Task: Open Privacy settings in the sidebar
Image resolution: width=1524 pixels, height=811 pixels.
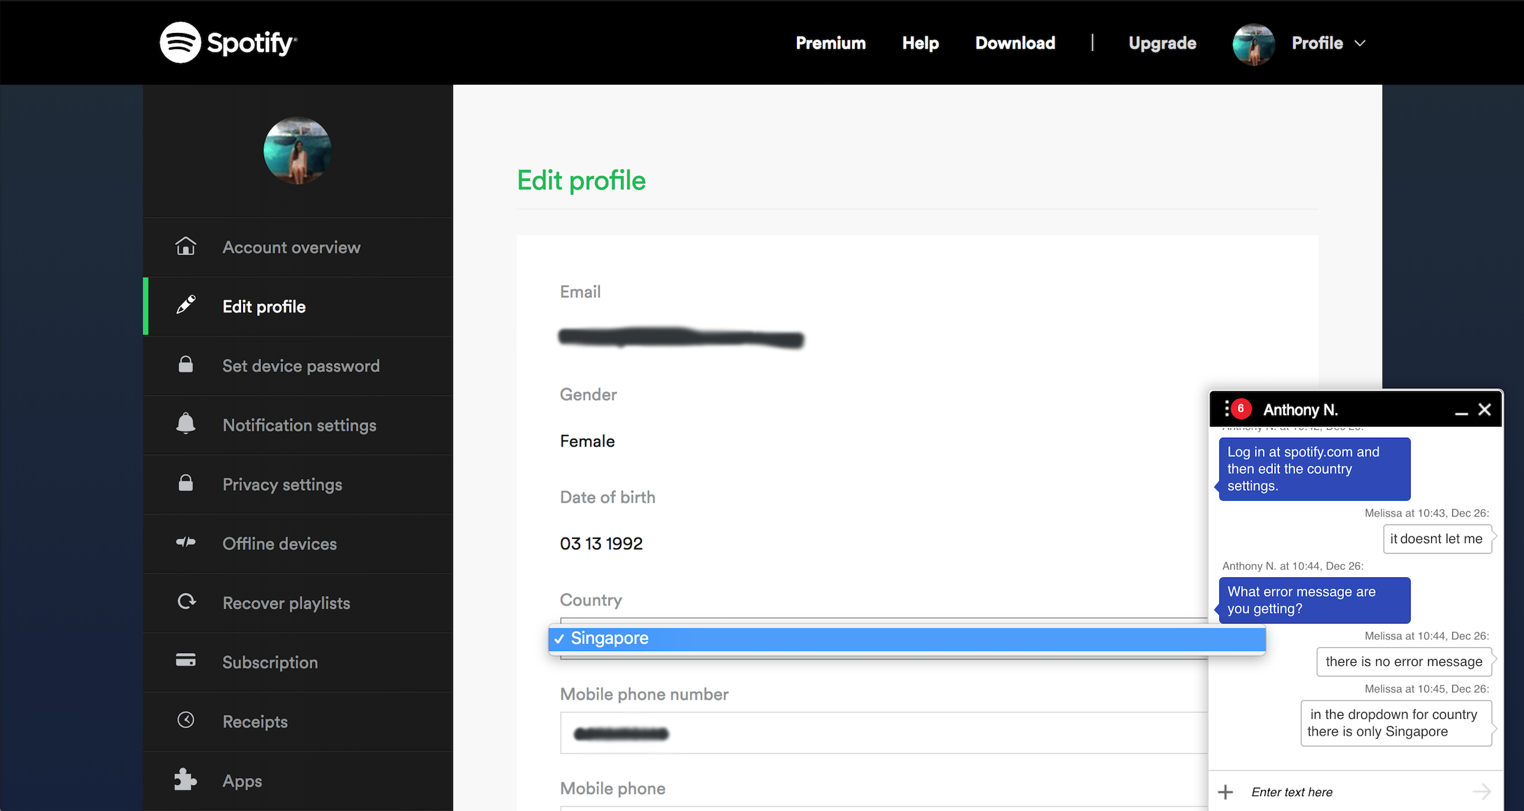Action: [x=282, y=484]
